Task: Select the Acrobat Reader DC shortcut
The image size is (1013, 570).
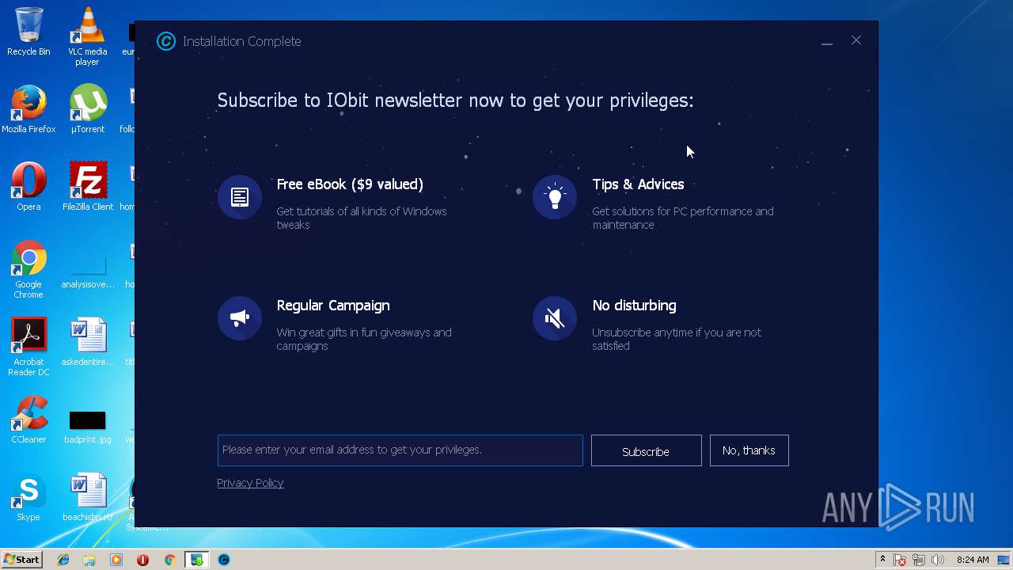Action: tap(28, 348)
